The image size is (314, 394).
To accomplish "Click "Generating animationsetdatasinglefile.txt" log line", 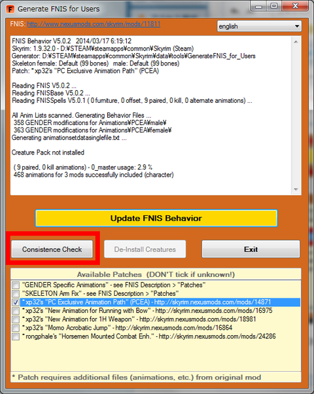I will (x=69, y=137).
